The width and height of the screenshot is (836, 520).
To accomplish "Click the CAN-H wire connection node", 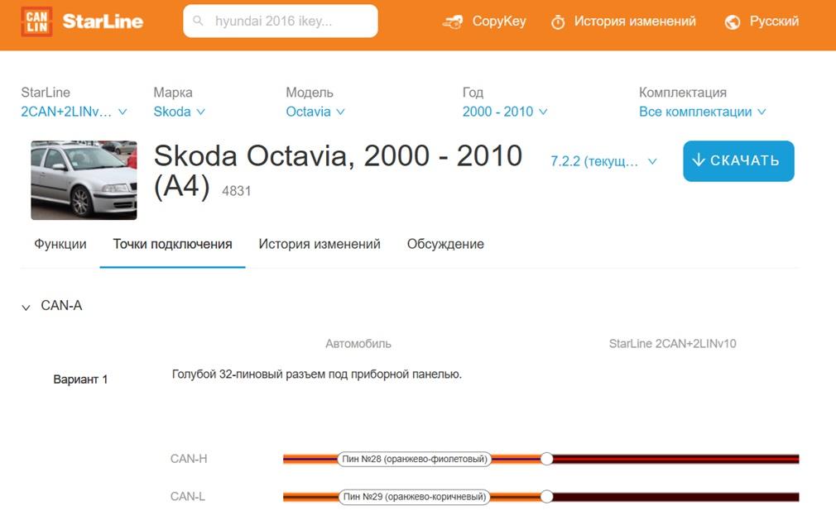I will coord(546,459).
